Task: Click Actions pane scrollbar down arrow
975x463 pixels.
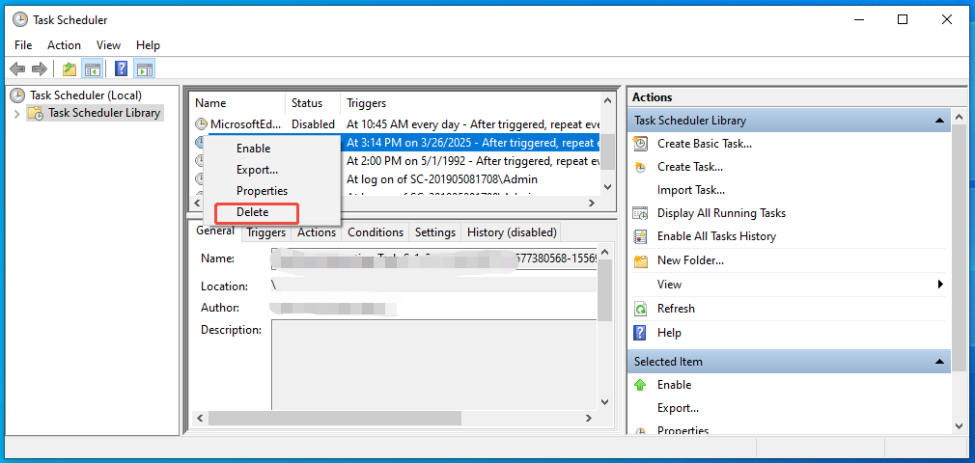Action: click(x=957, y=425)
